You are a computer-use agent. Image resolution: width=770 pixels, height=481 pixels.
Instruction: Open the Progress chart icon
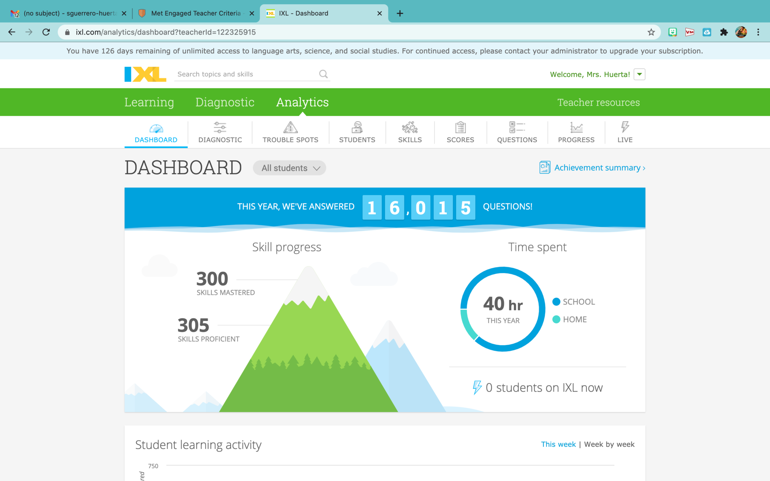[x=576, y=128]
